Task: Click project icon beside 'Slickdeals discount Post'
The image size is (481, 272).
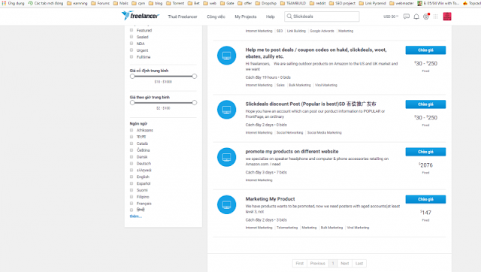Action: 226,110
